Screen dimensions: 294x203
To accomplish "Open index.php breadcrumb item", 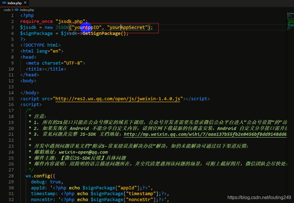I will pyautogui.click(x=27, y=10).
